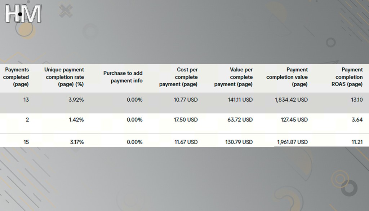Select the 10.77 USD cost cell
The width and height of the screenshot is (369, 211).
[x=186, y=100]
